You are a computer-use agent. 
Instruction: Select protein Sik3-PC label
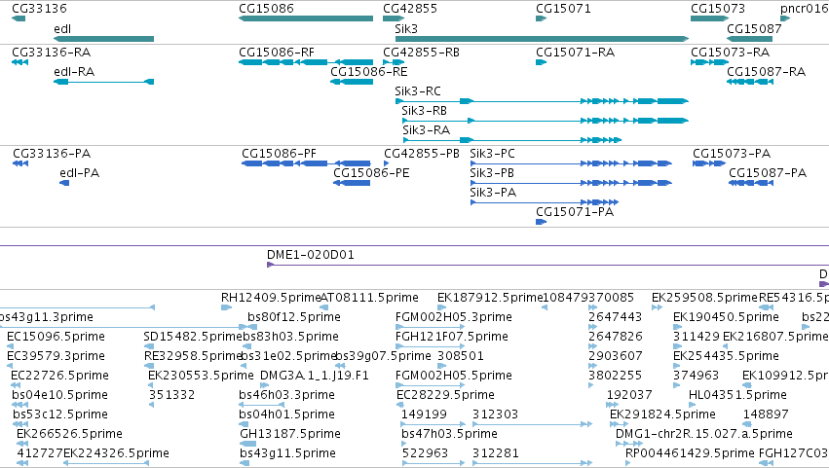point(492,154)
